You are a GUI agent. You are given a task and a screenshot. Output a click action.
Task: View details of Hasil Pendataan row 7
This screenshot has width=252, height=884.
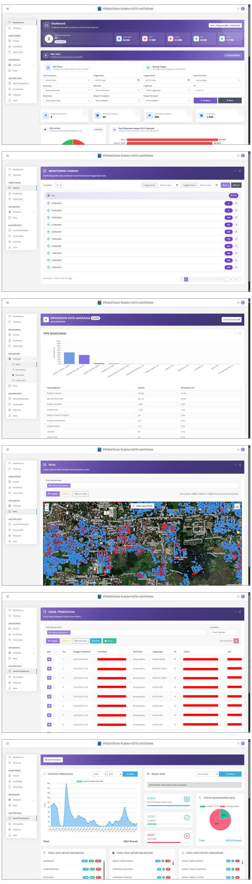49,715
